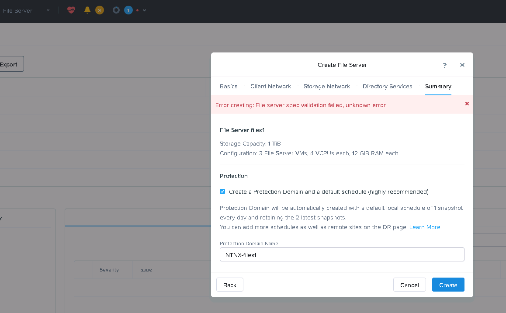506x313 pixels.
Task: Open the alerts bell icon
Action: click(87, 10)
